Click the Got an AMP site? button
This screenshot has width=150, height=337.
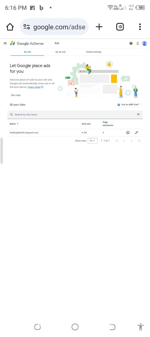129,105
